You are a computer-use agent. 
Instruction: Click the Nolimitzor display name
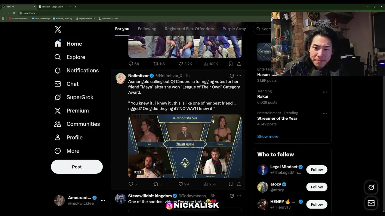(138, 76)
